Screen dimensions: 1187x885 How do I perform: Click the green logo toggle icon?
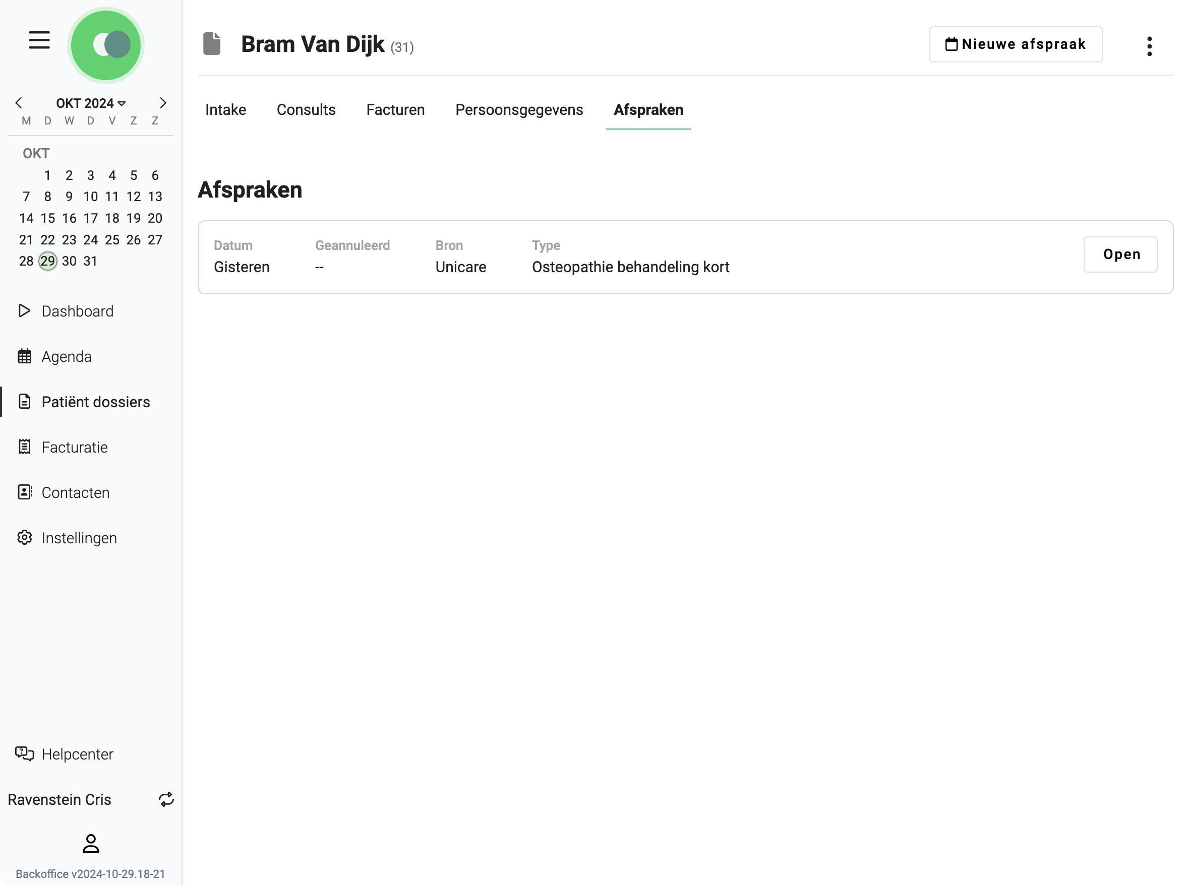105,45
